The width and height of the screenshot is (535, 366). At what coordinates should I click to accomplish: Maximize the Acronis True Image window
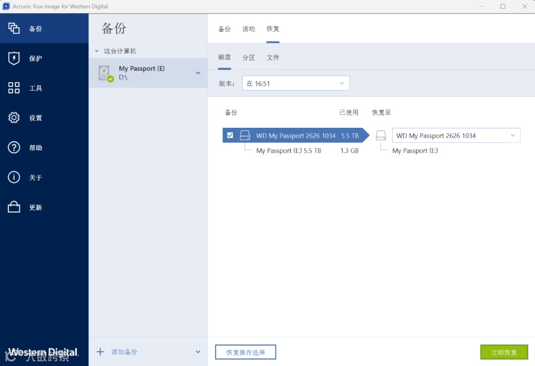click(x=503, y=6)
